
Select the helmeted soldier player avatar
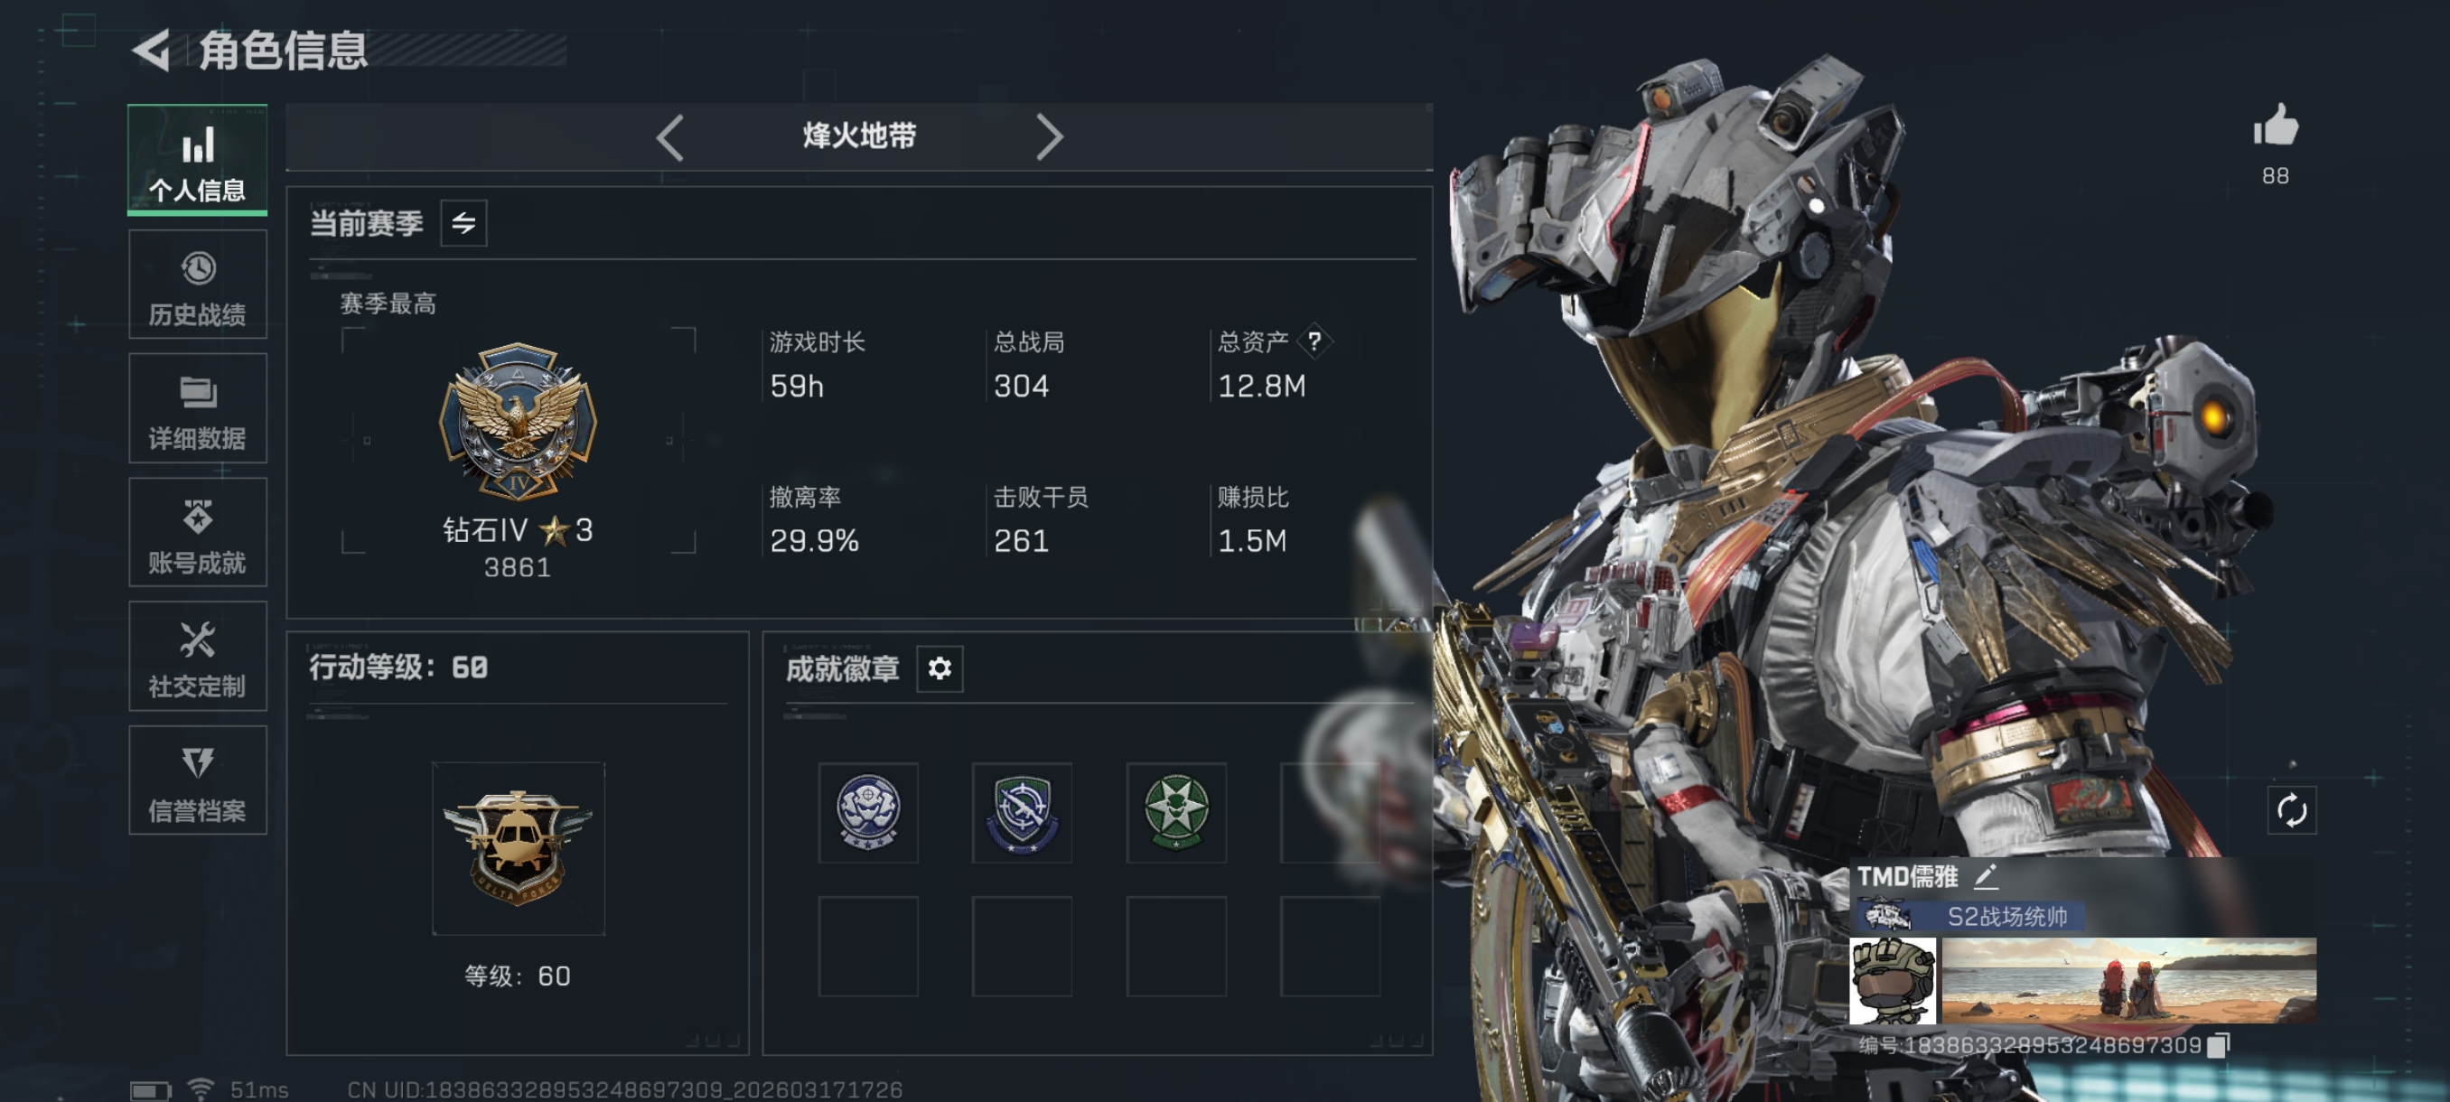(x=1892, y=980)
